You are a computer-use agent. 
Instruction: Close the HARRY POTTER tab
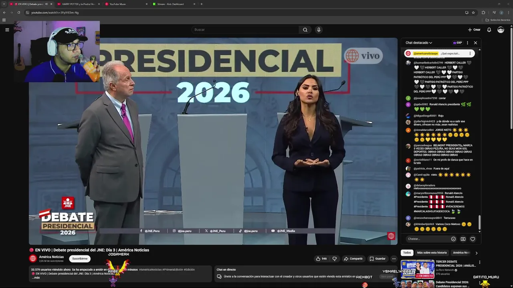(x=99, y=4)
